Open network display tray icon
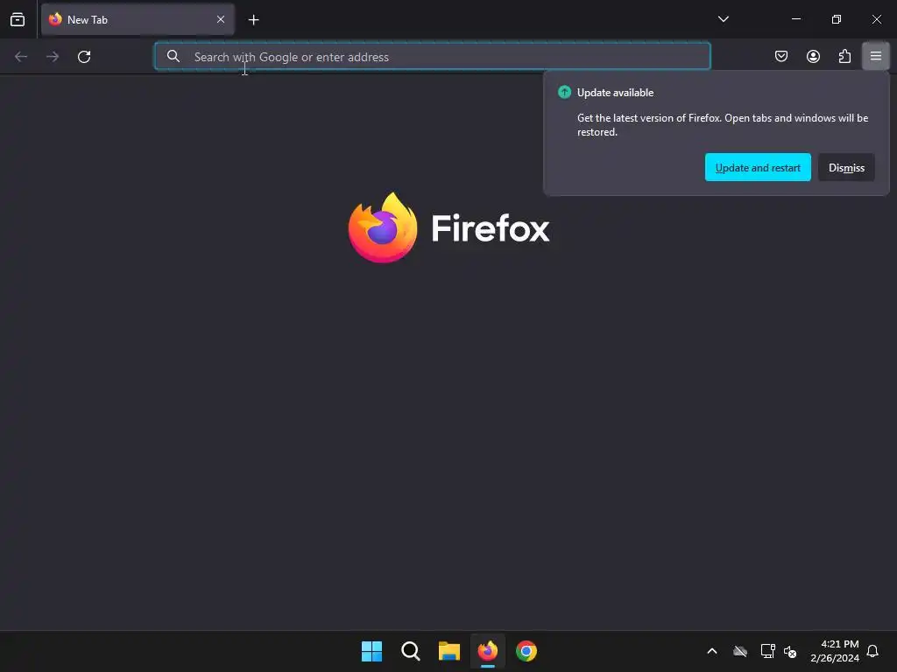Screen dimensions: 897x672 click(767, 651)
